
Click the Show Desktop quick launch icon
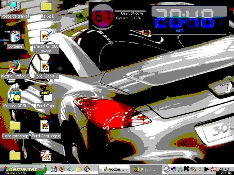54,169
